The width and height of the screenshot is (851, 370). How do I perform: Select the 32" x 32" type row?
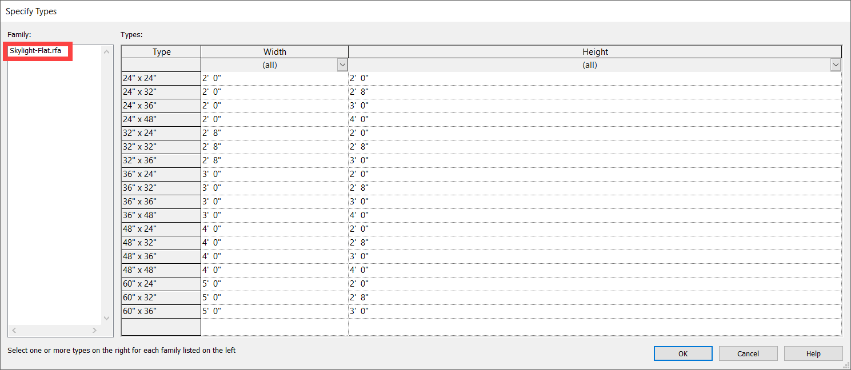[160, 146]
